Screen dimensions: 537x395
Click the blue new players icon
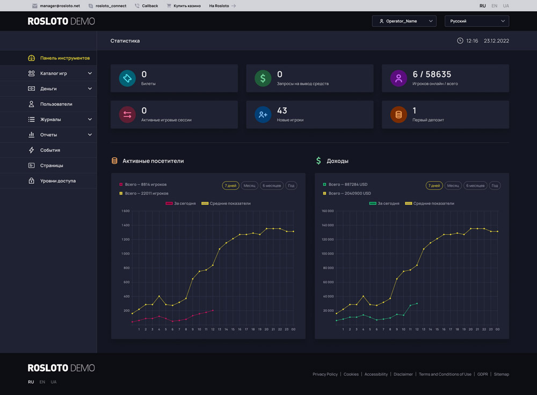pyautogui.click(x=263, y=115)
